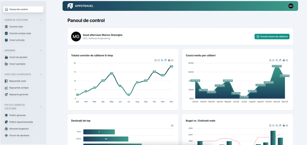Screen dimensions: 307x145
Task: Click the App2Travel logo icon
Action: [70, 6]
